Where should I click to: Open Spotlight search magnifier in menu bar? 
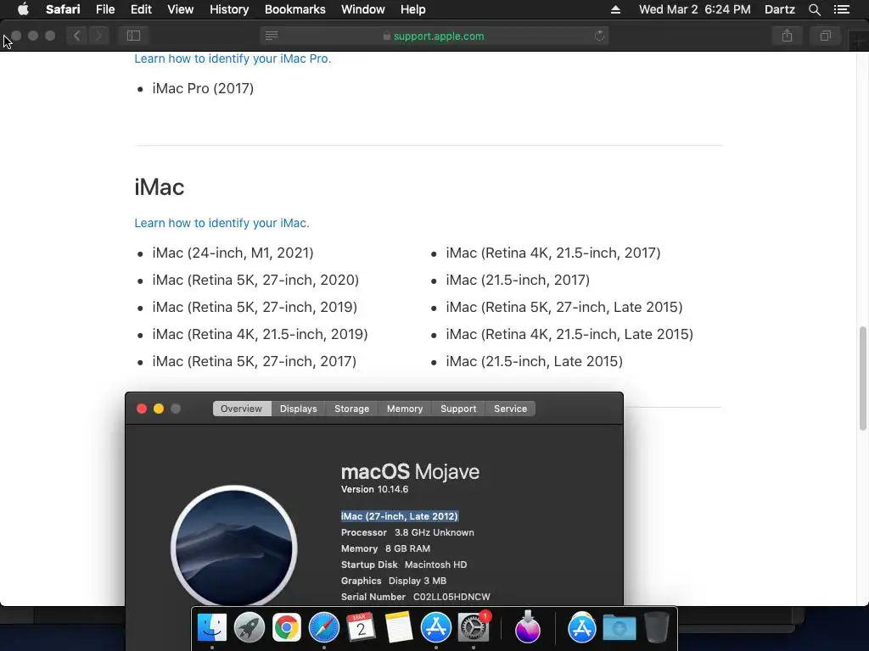coord(814,9)
